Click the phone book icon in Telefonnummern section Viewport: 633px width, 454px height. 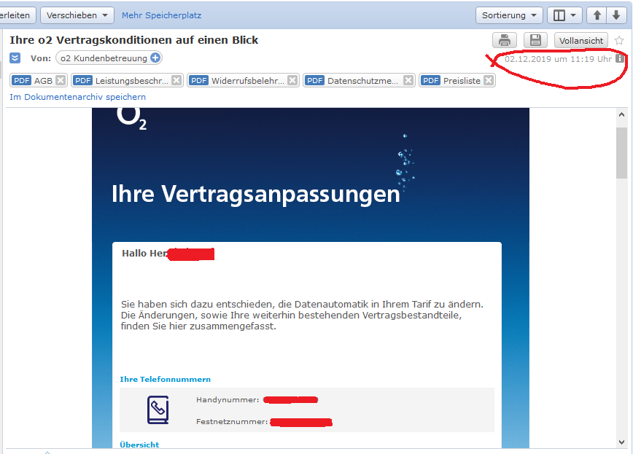coord(158,410)
